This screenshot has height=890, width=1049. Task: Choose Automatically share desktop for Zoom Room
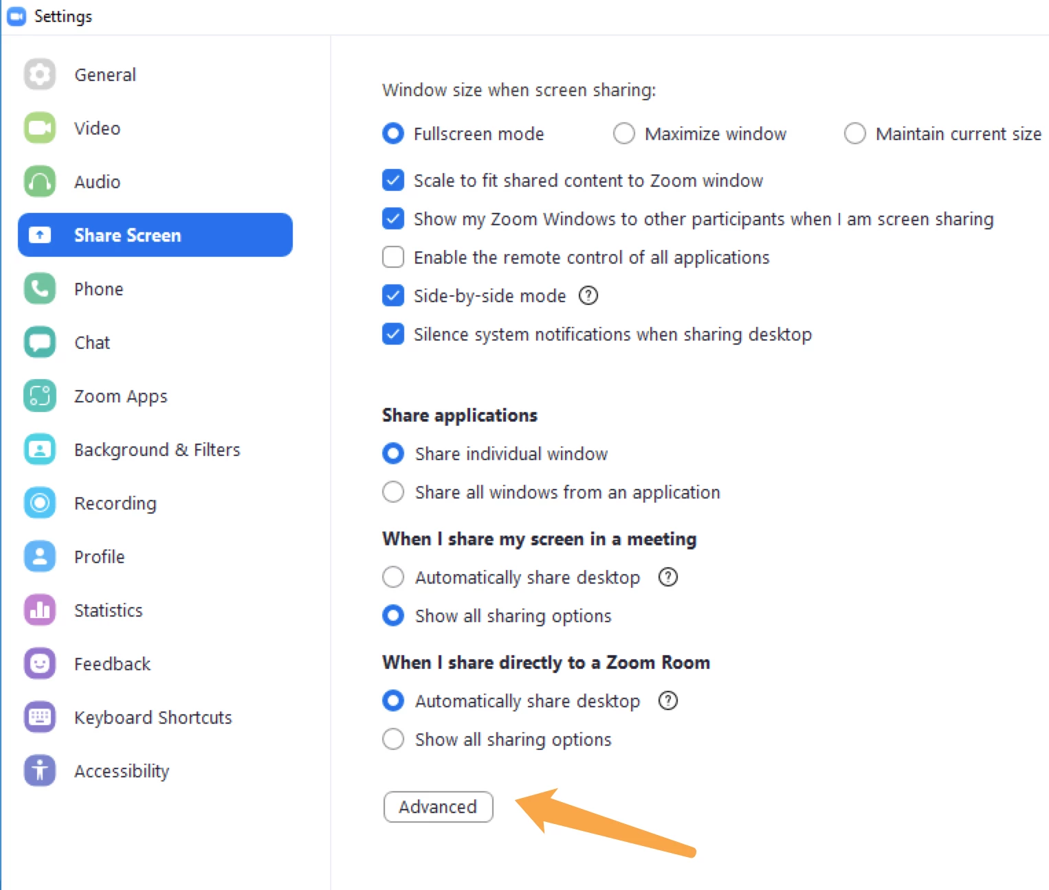(393, 700)
